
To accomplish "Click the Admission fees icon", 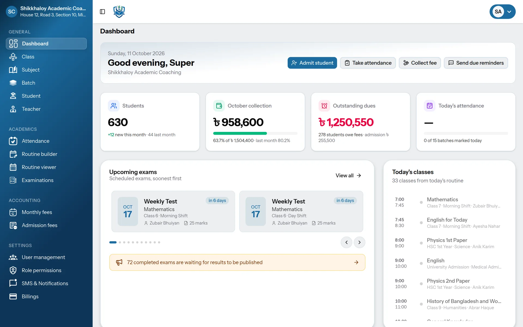I will [13, 225].
